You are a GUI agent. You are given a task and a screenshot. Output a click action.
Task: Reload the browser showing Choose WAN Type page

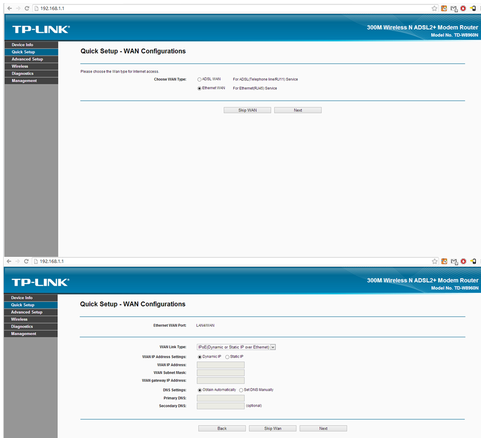27,8
